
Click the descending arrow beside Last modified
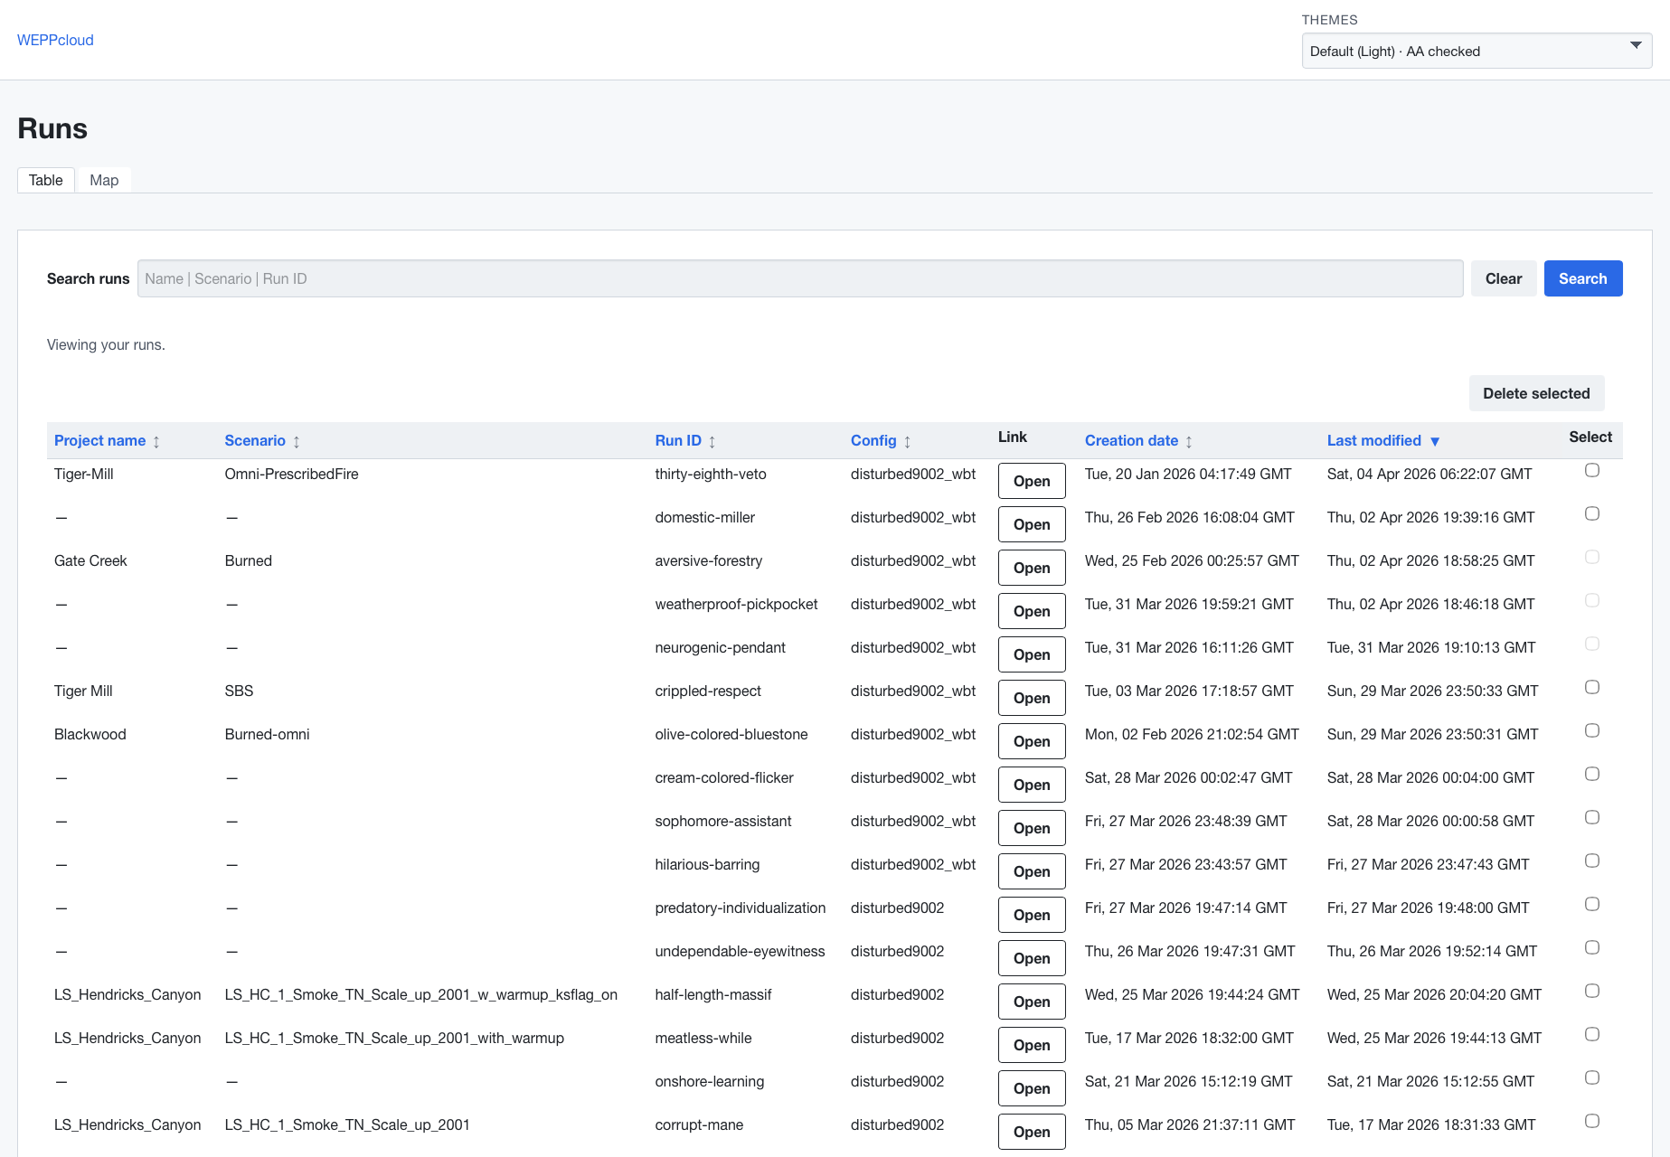click(x=1435, y=442)
